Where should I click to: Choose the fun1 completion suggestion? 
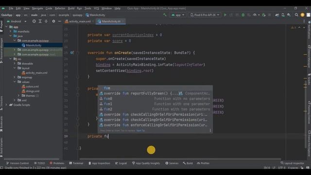pyautogui.click(x=155, y=104)
